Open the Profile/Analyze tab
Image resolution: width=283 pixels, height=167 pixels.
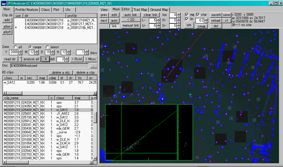point(27,9)
